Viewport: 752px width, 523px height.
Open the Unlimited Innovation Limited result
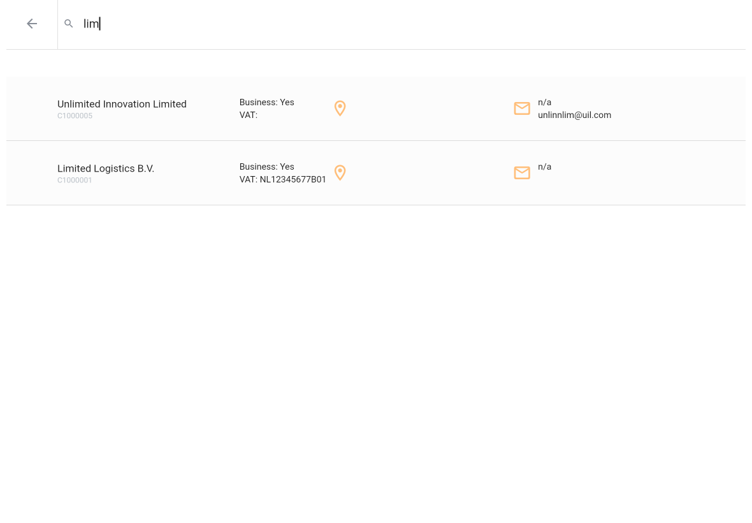pos(122,104)
